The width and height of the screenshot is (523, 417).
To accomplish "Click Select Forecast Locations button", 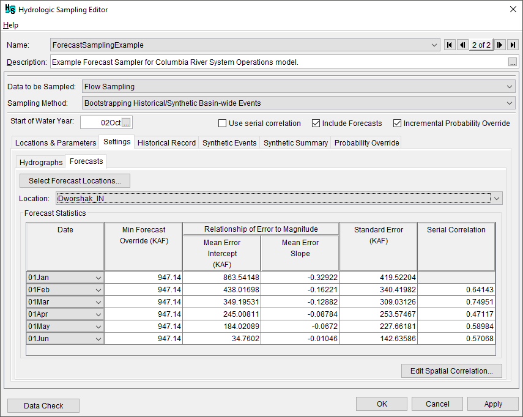I will pyautogui.click(x=75, y=181).
